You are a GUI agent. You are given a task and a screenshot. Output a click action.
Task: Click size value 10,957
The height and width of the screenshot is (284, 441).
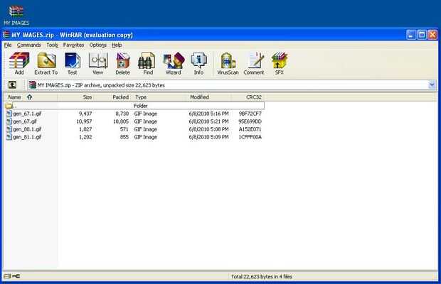click(84, 121)
